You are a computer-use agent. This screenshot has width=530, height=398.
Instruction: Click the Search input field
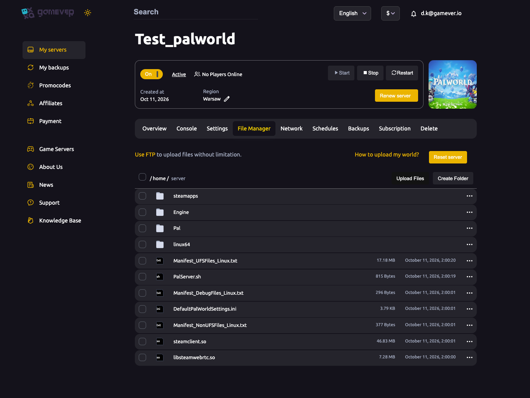pos(196,12)
